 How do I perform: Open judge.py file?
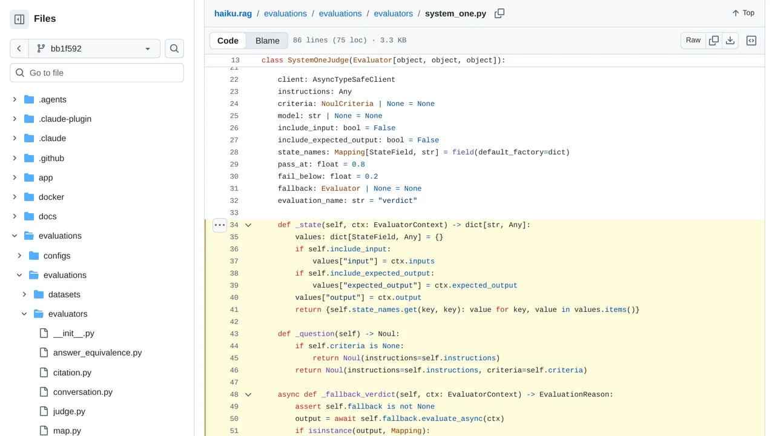[69, 411]
